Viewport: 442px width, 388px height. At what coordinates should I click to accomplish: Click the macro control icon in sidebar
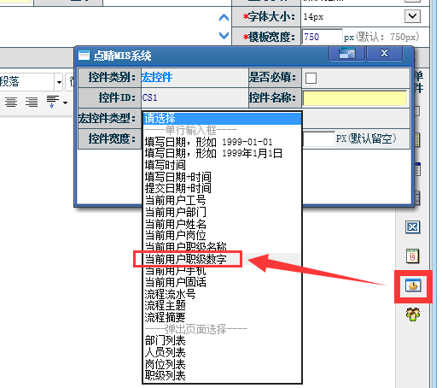413,285
